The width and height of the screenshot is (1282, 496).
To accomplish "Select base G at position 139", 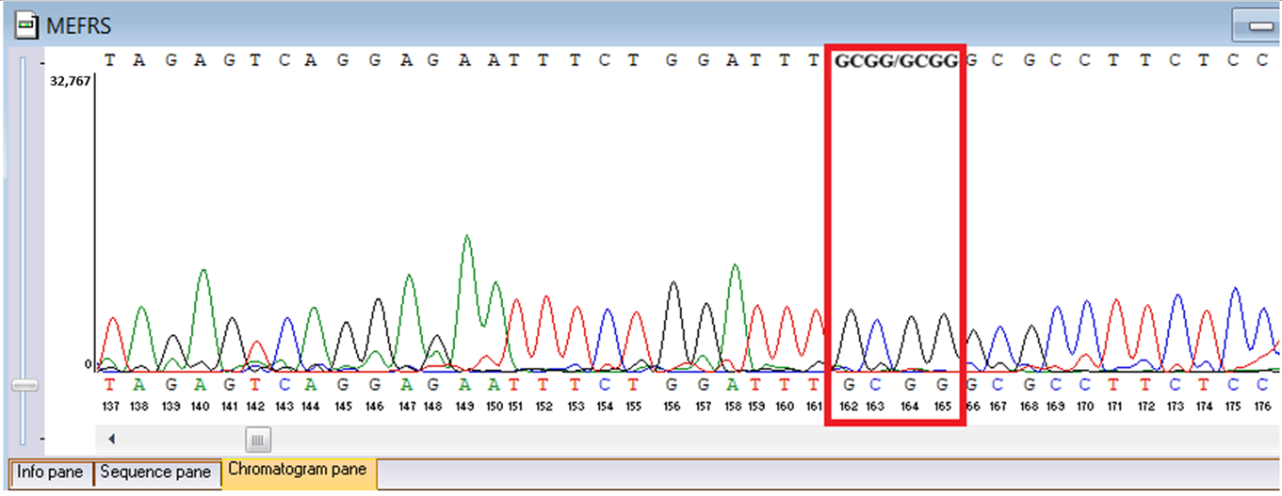I will (x=170, y=385).
